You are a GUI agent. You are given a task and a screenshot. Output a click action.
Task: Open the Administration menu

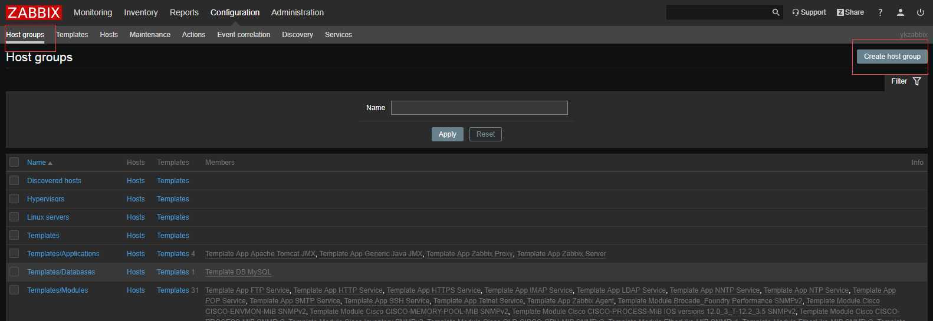point(297,12)
